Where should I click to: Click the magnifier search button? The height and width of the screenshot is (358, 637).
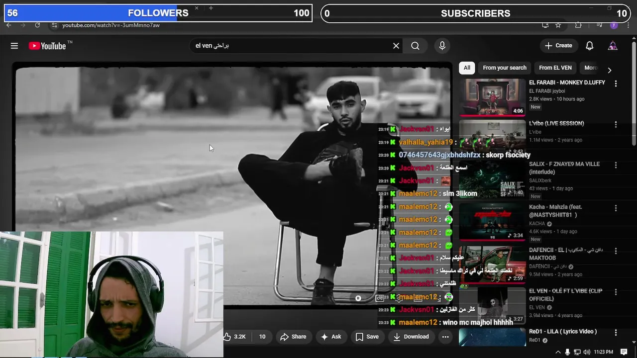[415, 46]
